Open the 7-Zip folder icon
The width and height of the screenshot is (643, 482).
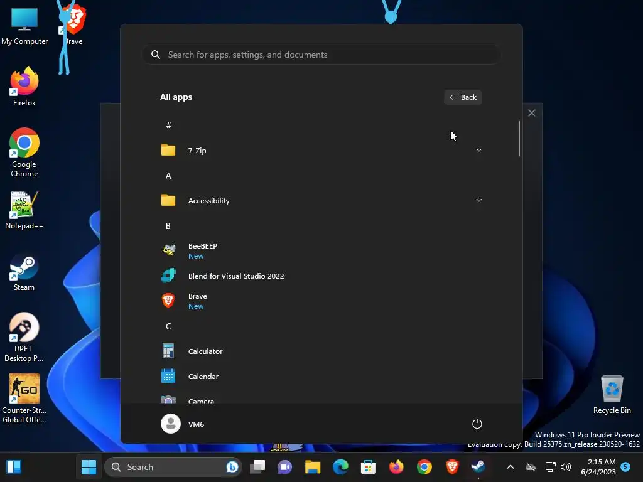168,150
